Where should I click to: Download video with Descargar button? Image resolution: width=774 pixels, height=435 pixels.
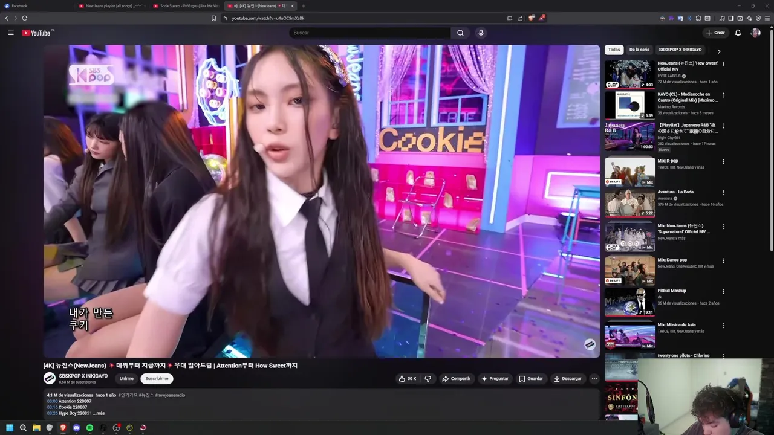pyautogui.click(x=568, y=379)
